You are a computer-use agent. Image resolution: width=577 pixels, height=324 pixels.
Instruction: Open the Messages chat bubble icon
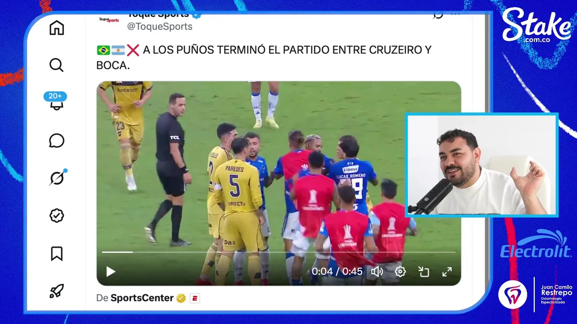tap(56, 141)
